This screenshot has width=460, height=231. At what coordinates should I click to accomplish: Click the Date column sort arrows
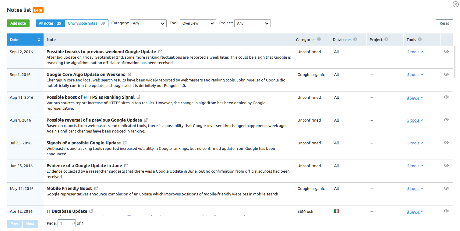(39, 40)
